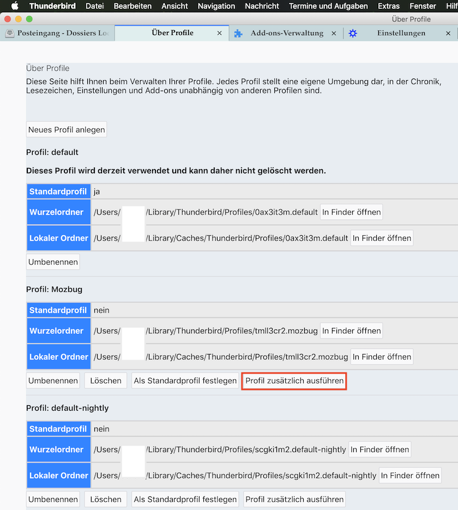The image size is (458, 510).
Task: Switch to the Add-ons-Verwaltung tab
Action: [x=287, y=33]
